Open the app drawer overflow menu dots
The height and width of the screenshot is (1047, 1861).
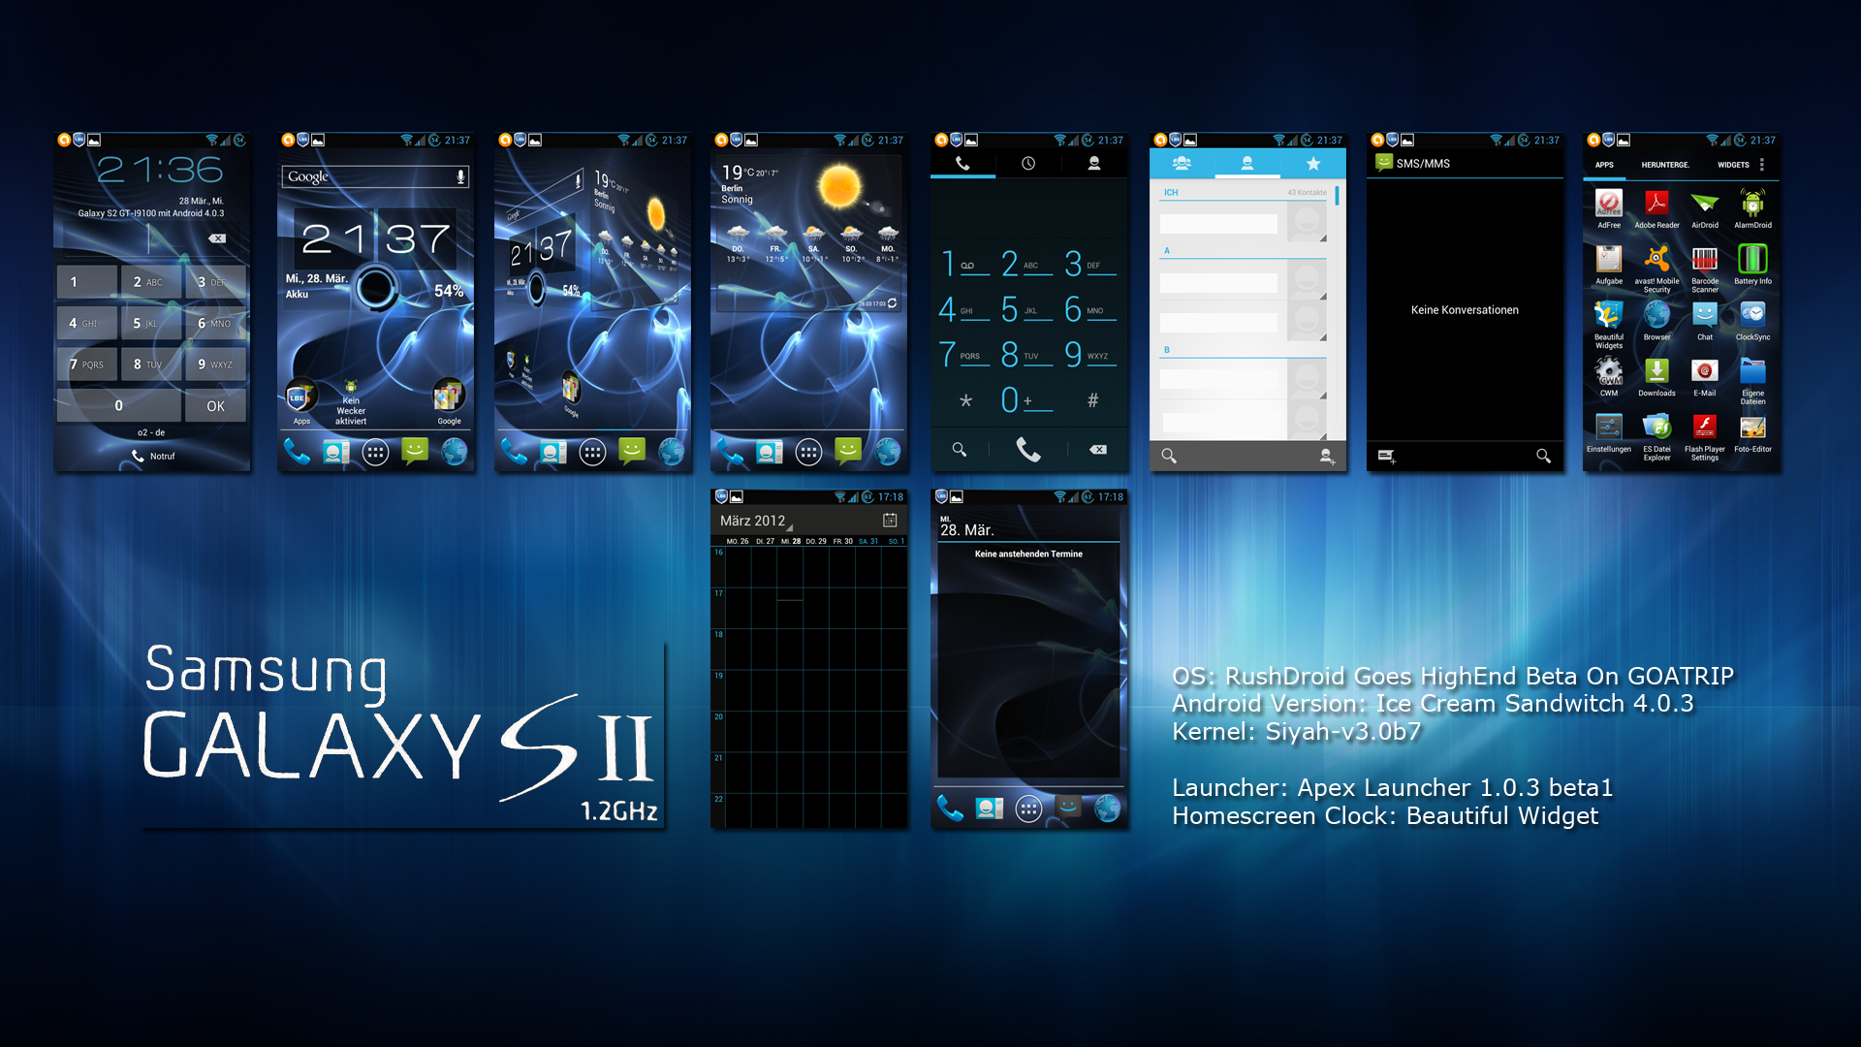1762,165
